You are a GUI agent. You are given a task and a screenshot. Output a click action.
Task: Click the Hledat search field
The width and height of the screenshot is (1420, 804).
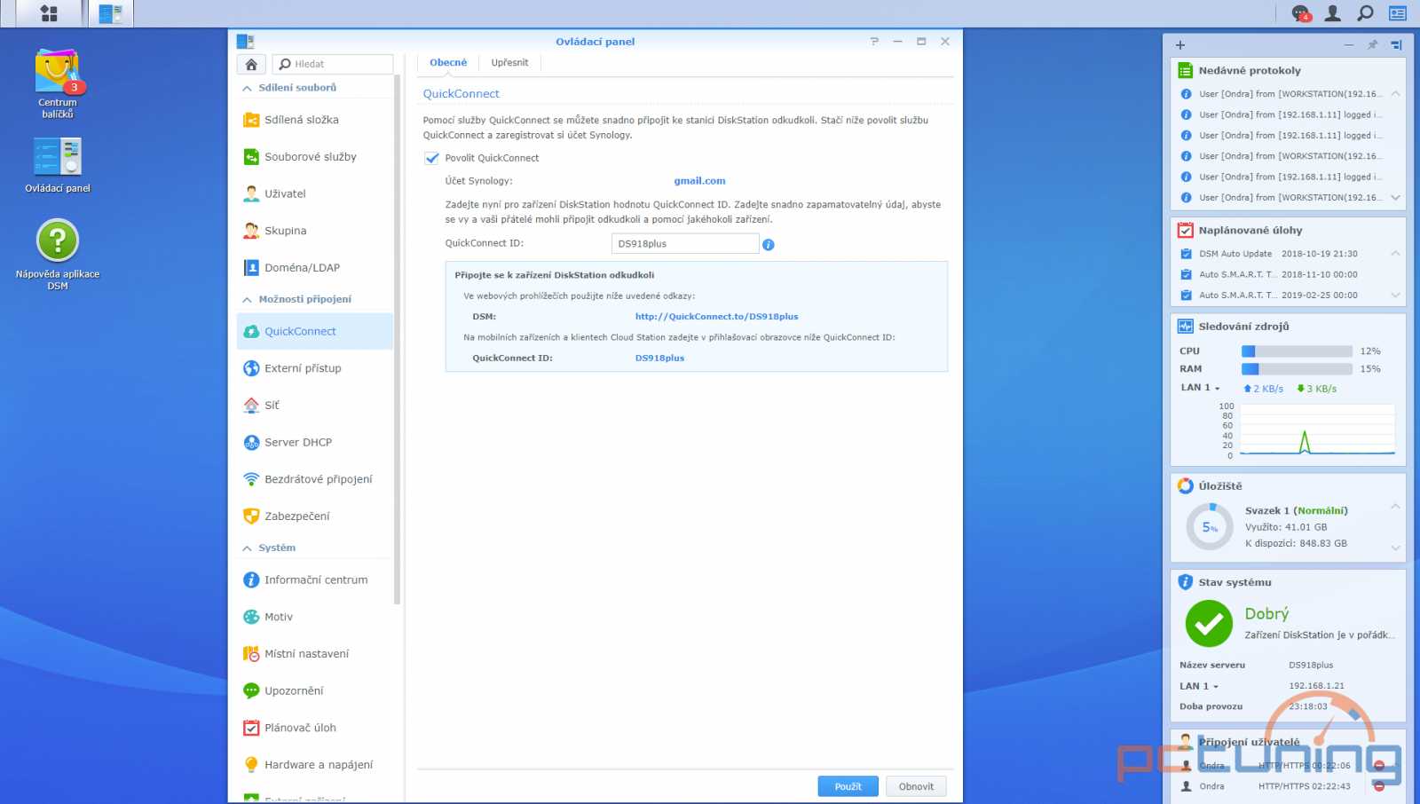click(333, 64)
